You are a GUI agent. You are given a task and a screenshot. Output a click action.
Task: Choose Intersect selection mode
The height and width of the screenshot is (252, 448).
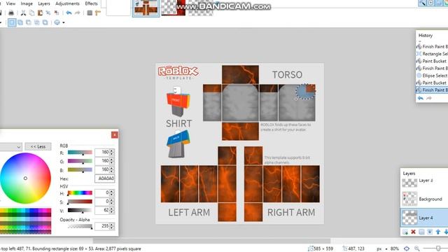(x=37, y=22)
